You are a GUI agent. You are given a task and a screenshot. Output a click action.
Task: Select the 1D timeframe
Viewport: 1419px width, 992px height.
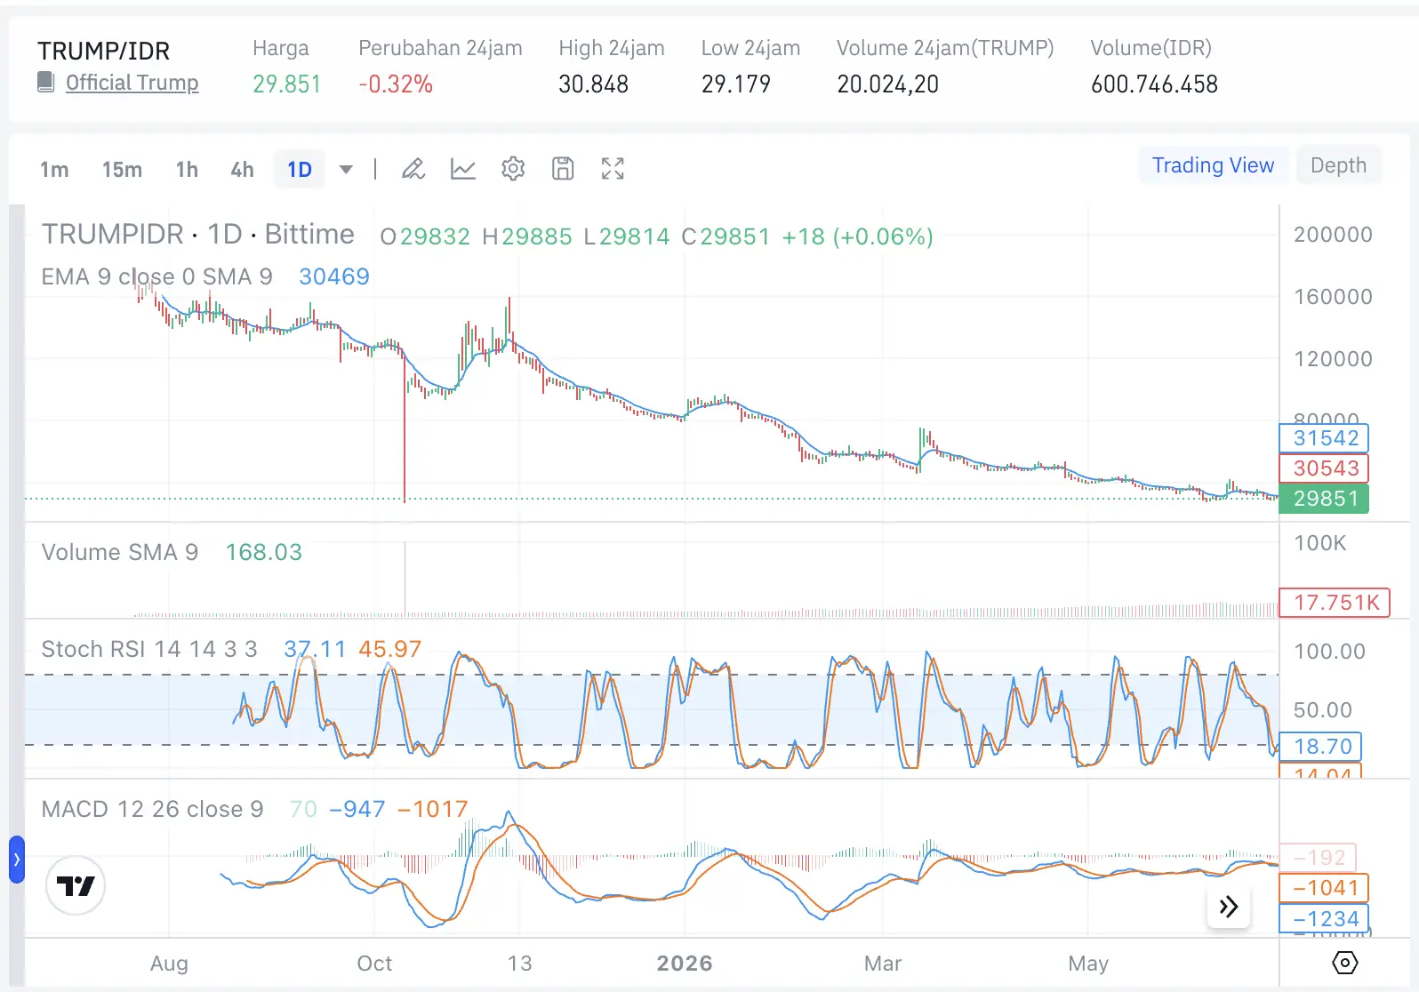[x=300, y=169]
